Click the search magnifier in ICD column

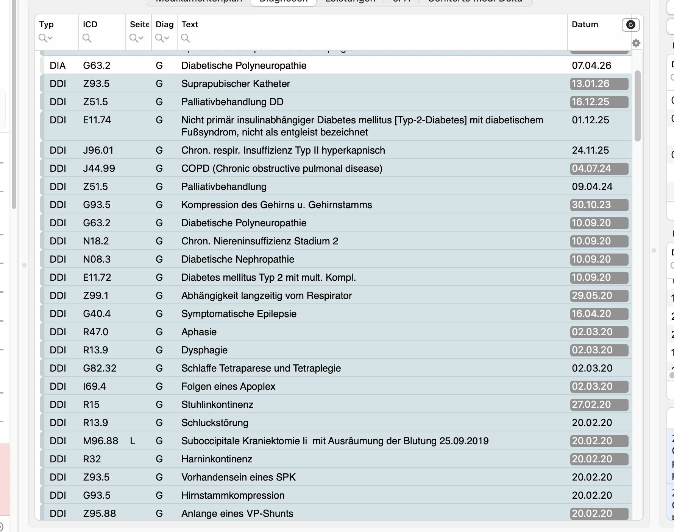click(87, 38)
